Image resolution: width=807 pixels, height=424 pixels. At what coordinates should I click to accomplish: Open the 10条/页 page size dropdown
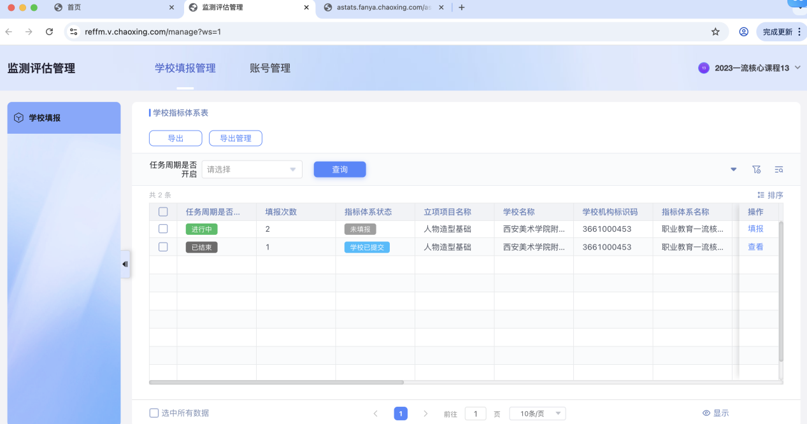pos(537,414)
